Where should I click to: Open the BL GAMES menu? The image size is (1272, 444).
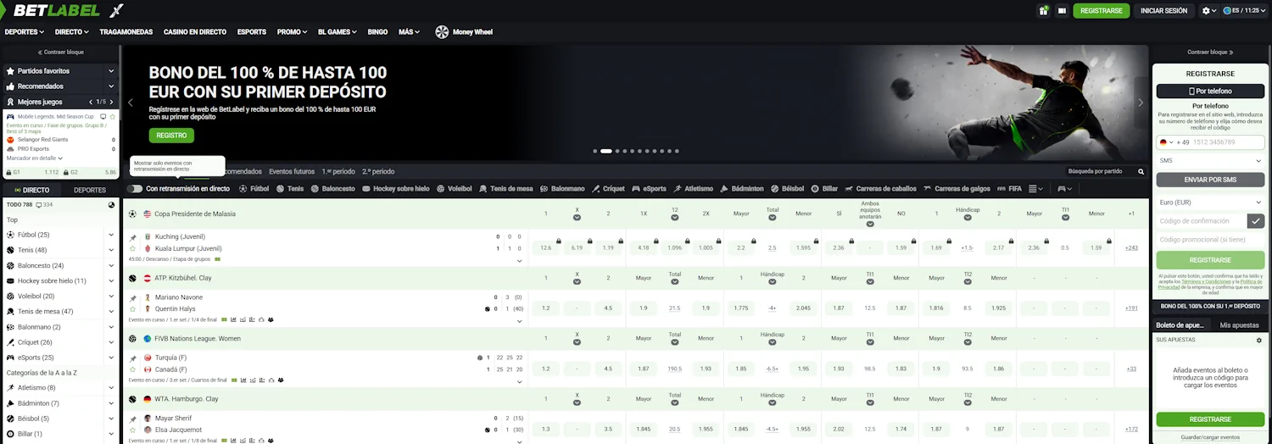pos(338,32)
